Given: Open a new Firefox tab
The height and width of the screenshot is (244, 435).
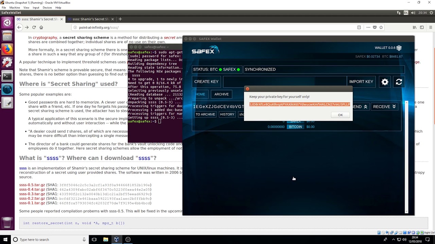Looking at the screenshot, I should click(120, 19).
